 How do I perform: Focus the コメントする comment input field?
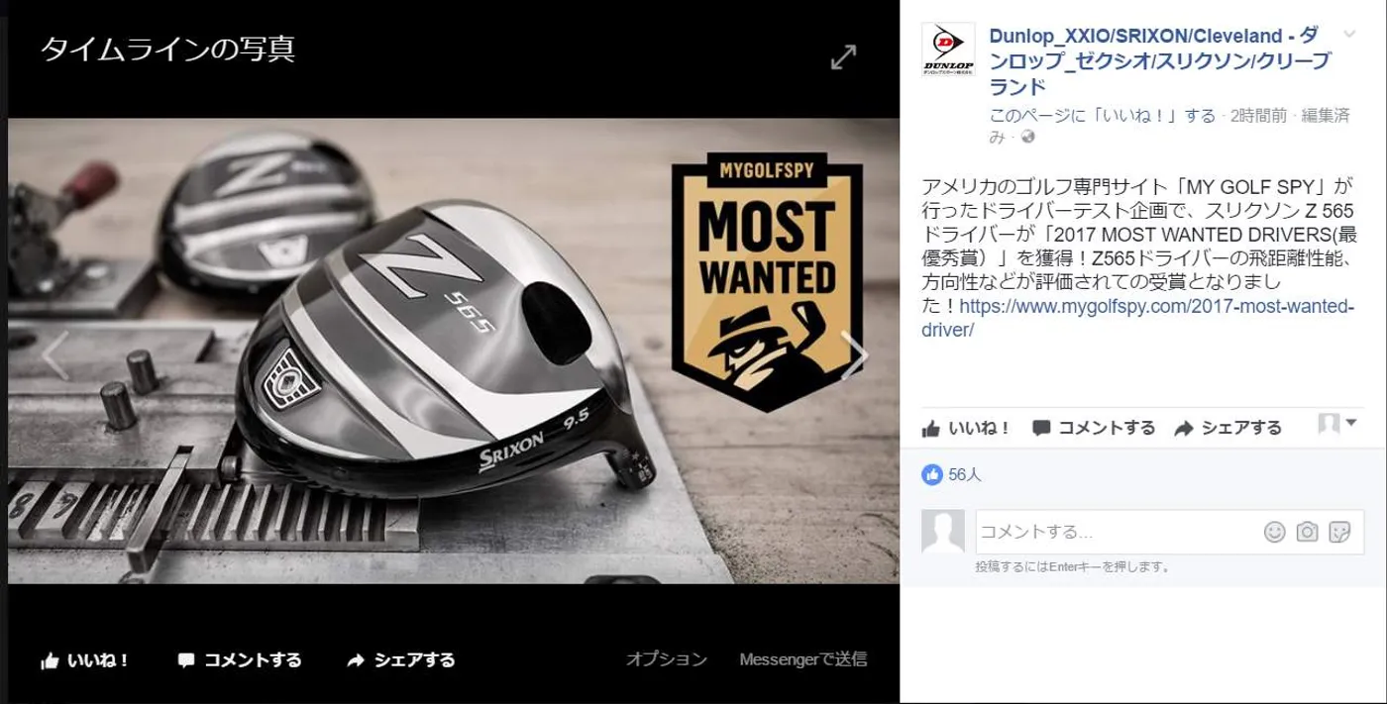1118,532
